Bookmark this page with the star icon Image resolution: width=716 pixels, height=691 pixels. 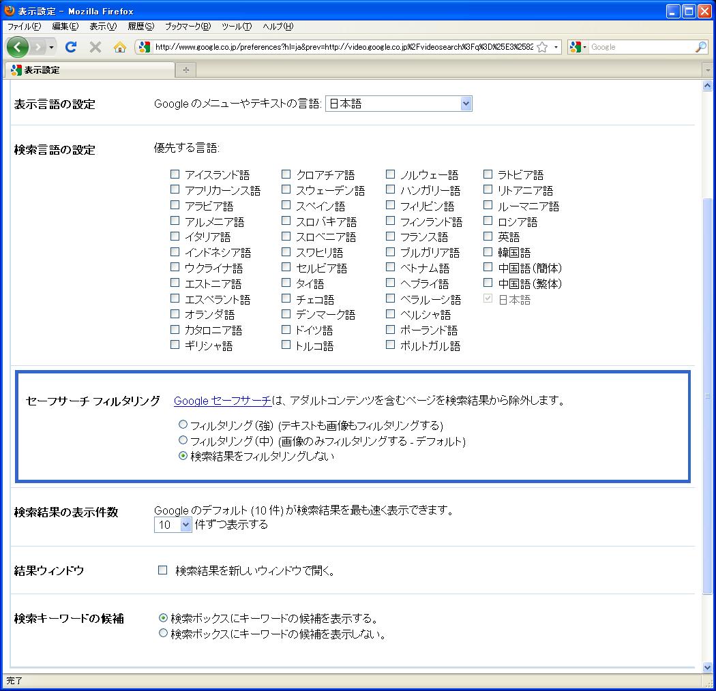click(x=542, y=46)
